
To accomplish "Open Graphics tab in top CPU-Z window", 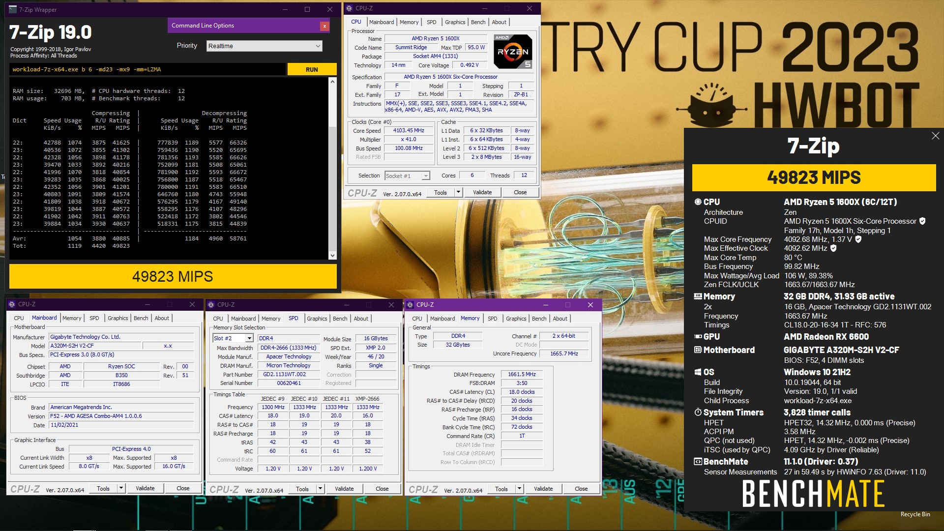I will click(x=455, y=22).
